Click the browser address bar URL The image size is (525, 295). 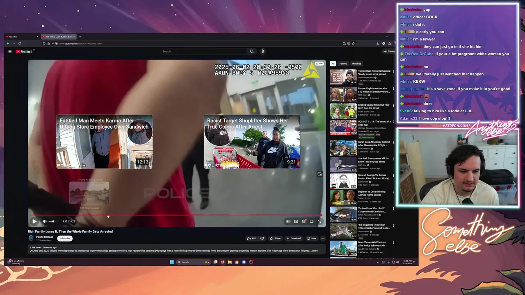pos(80,43)
